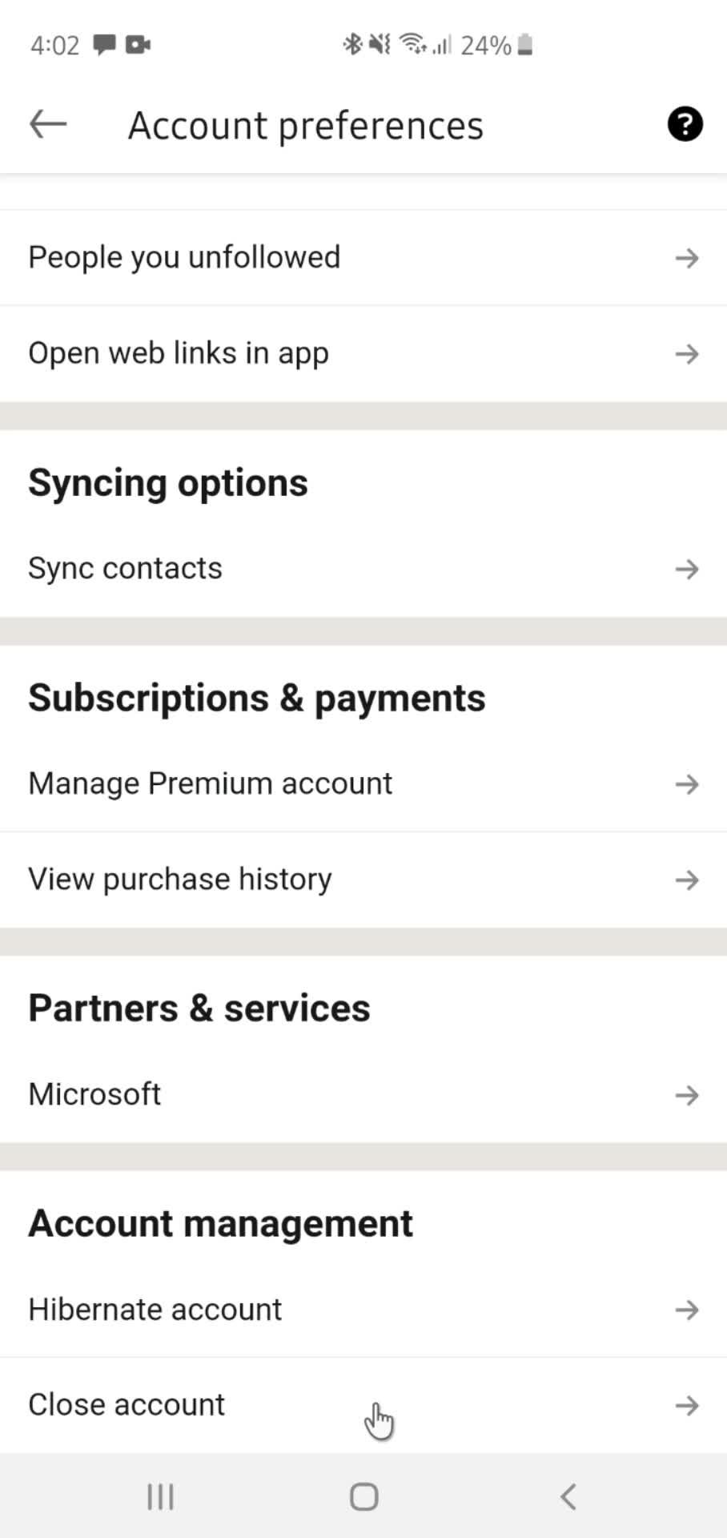Tap arrow next to Manage Premium account

687,784
